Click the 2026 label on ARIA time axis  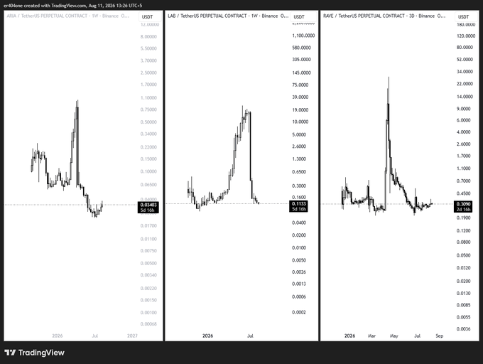tap(58, 336)
